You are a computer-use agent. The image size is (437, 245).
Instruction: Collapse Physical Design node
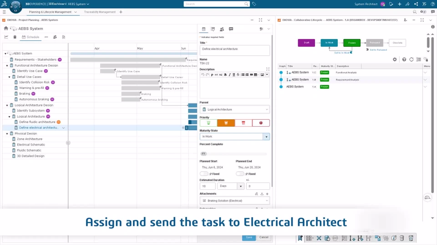(7, 133)
